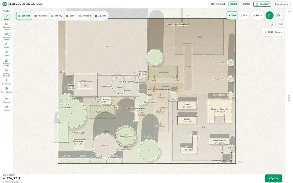The height and width of the screenshot is (183, 293).
Task: Click the small orange arrow beside Záhony a murivo
Action: click(x=11, y=23)
